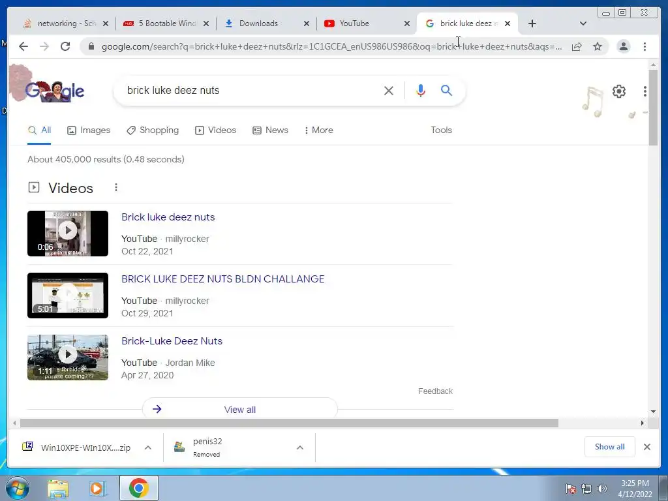Click the scroll right arrow
The width and height of the screenshot is (668, 501).
643,423
